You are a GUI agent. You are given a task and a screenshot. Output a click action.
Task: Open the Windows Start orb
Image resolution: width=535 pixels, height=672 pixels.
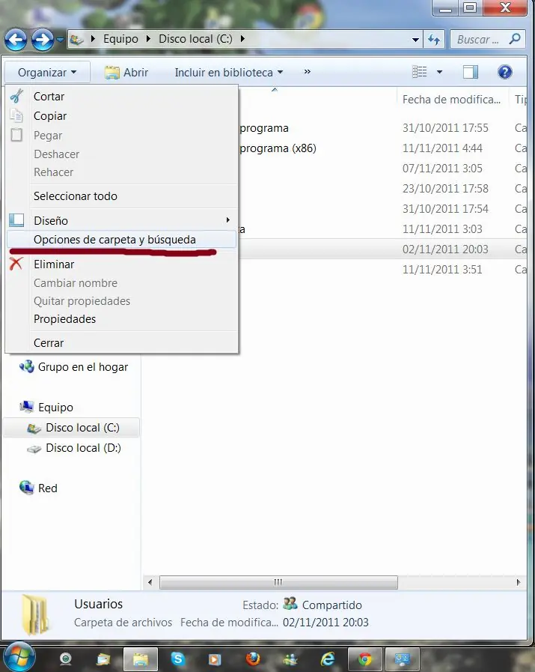coord(18,658)
